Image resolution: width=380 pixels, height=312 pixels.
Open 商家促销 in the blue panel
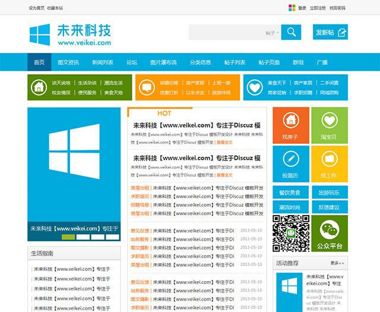(277, 93)
